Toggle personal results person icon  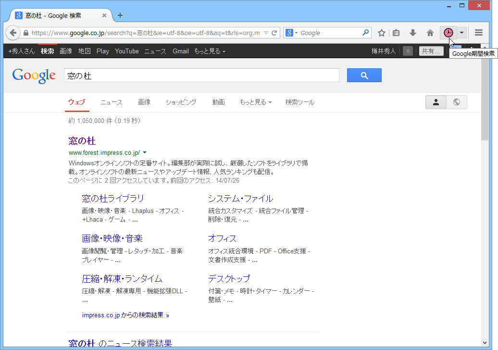(436, 102)
